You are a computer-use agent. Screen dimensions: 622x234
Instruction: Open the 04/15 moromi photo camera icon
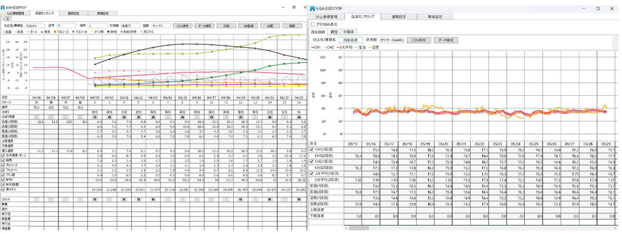(x=182, y=117)
